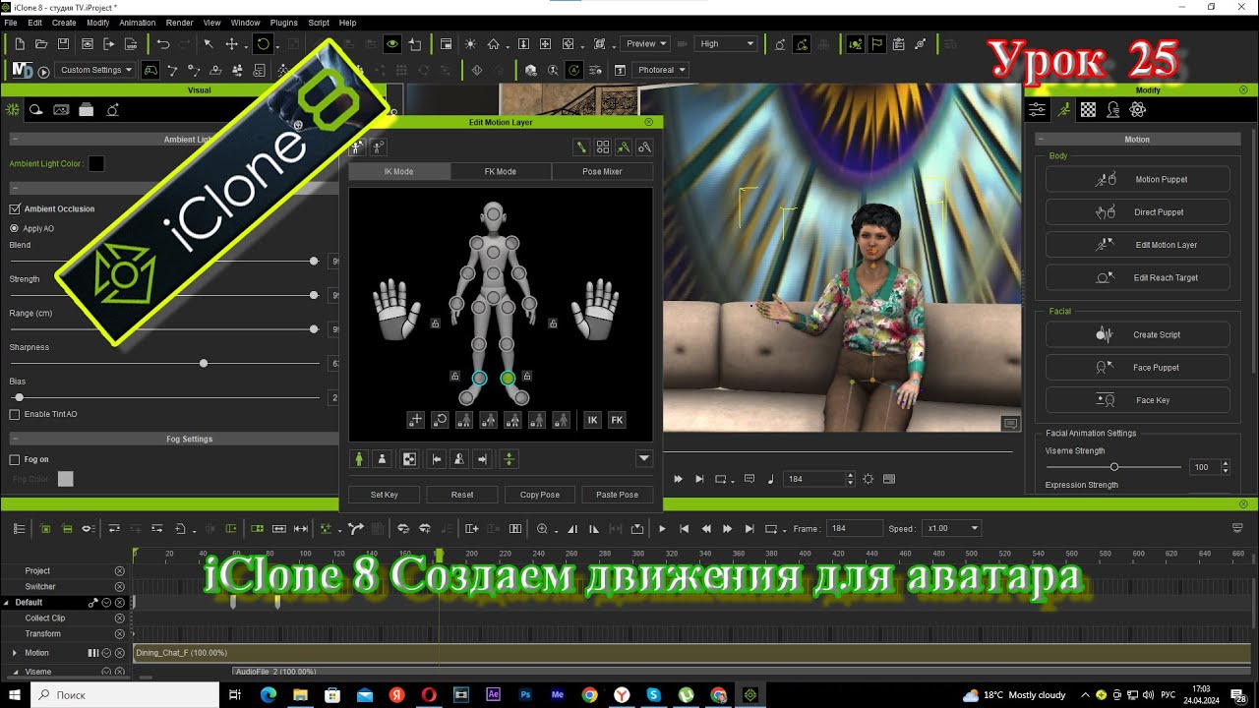Open the Preview mode dropdown
The image size is (1259, 708).
coord(645,43)
